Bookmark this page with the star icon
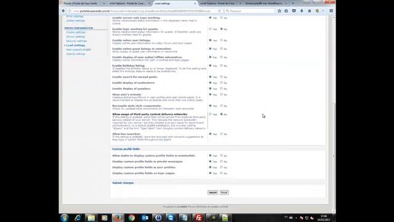 click(x=279, y=11)
